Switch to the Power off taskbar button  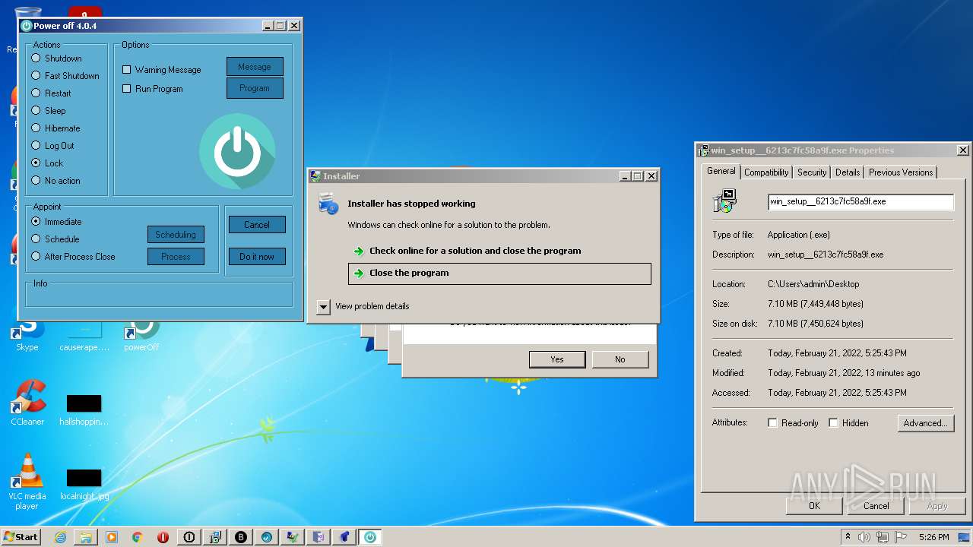369,537
